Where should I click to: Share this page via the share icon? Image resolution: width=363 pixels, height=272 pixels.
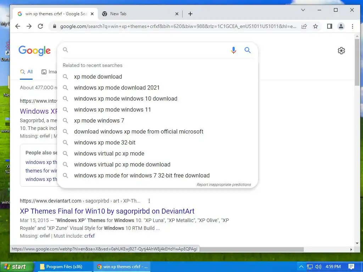tap(304, 26)
